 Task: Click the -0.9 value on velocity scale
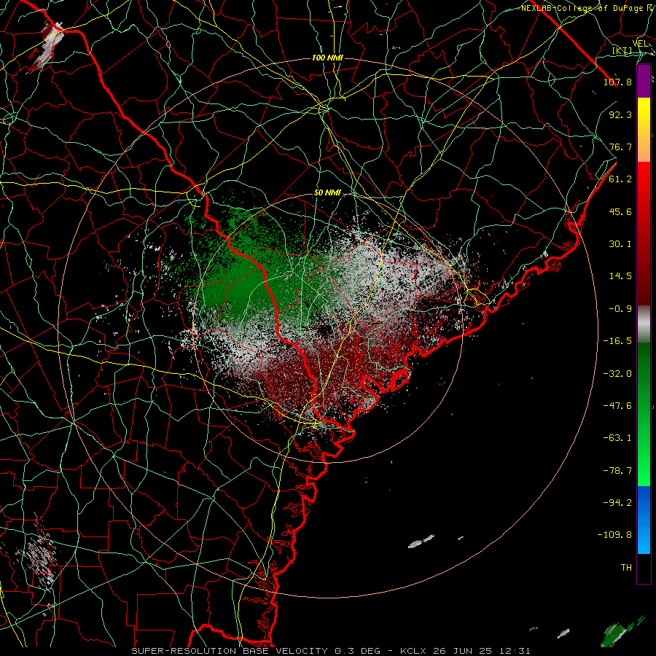point(620,309)
